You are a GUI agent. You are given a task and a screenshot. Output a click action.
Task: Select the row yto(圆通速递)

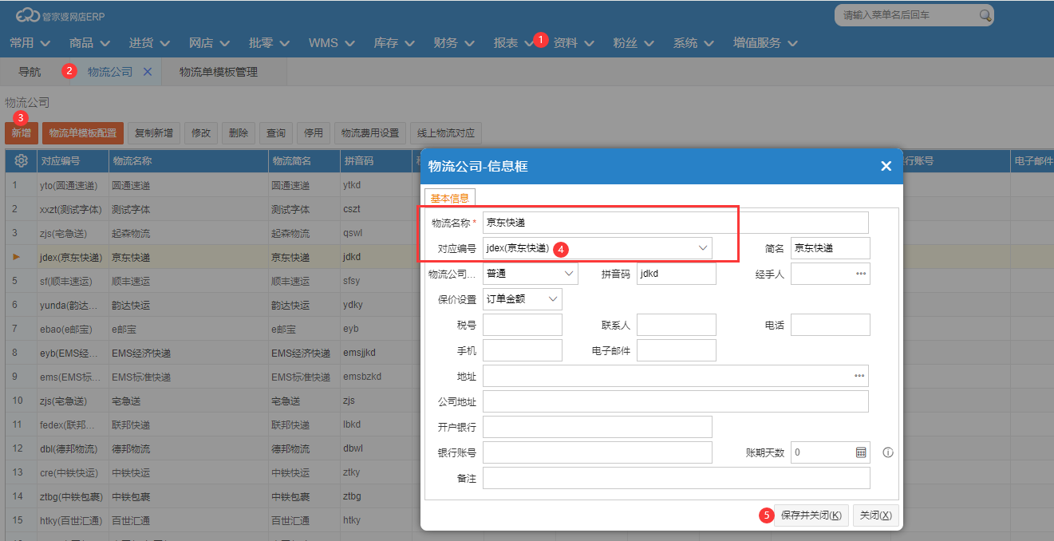68,185
